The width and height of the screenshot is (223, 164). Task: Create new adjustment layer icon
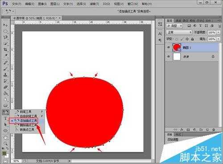194,130
